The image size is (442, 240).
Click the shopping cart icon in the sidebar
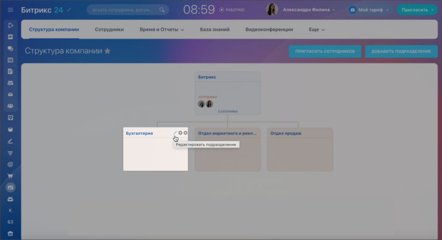click(x=10, y=176)
